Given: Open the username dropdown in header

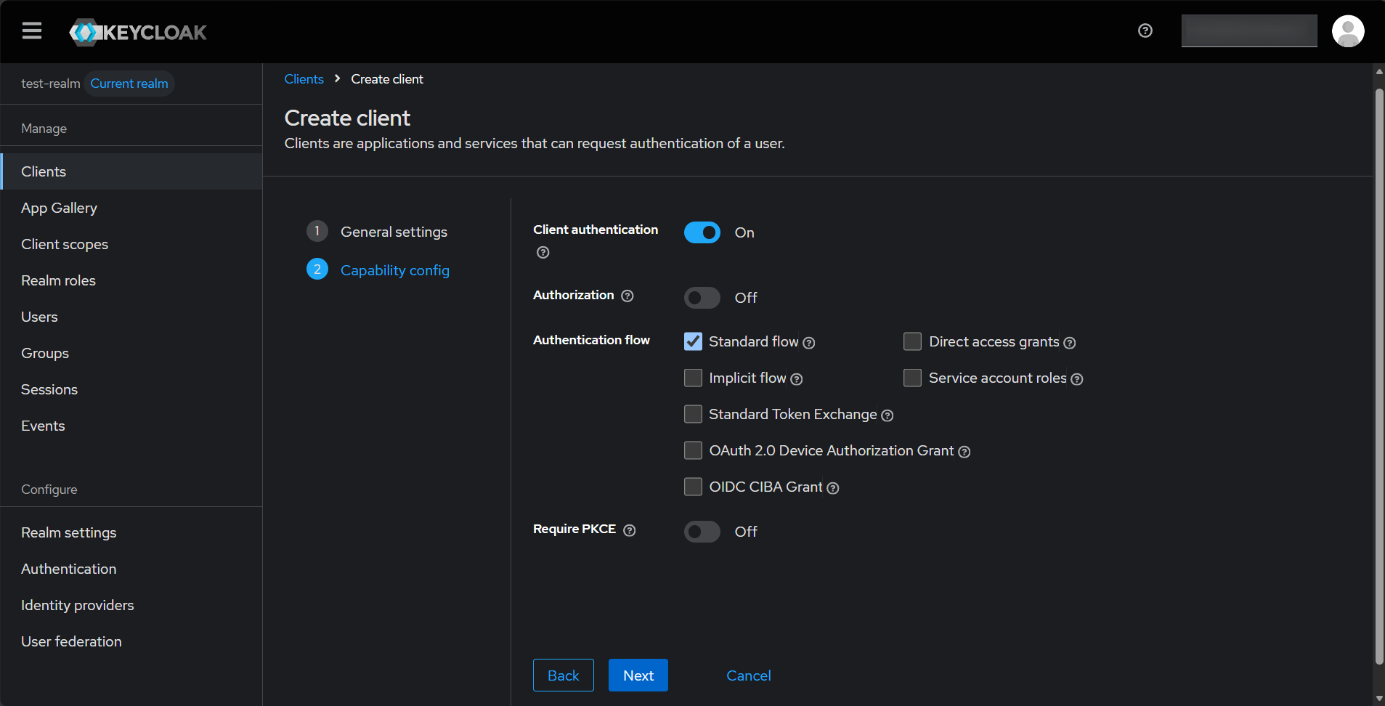Looking at the screenshot, I should [x=1249, y=31].
